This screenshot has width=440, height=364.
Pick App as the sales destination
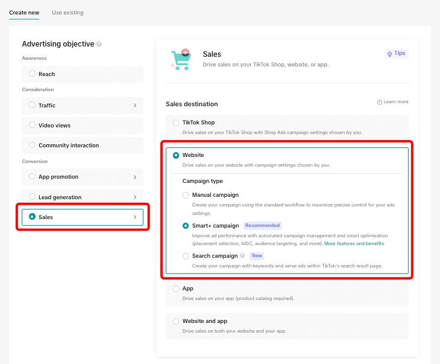point(176,289)
